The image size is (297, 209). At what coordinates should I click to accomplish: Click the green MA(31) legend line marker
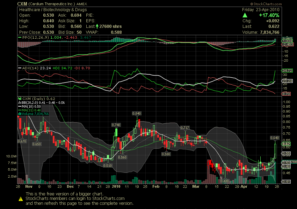[20, 110]
